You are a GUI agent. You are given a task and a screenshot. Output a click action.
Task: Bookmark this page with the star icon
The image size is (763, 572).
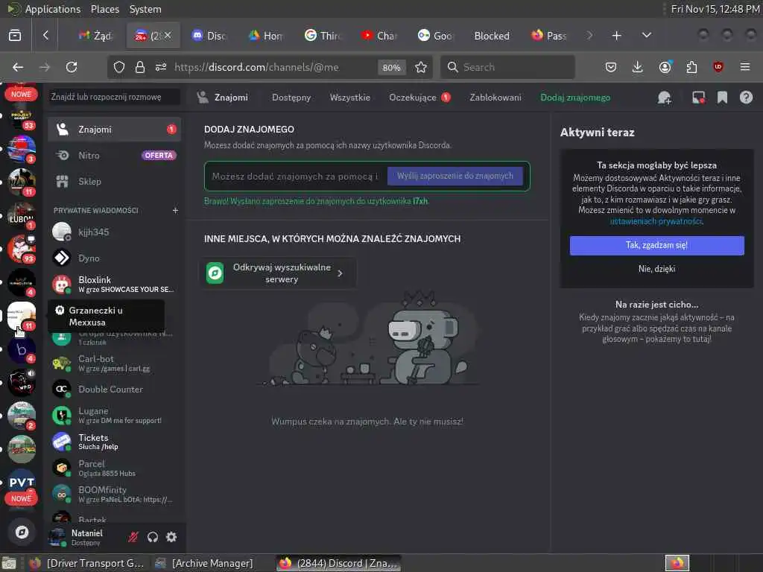(421, 67)
